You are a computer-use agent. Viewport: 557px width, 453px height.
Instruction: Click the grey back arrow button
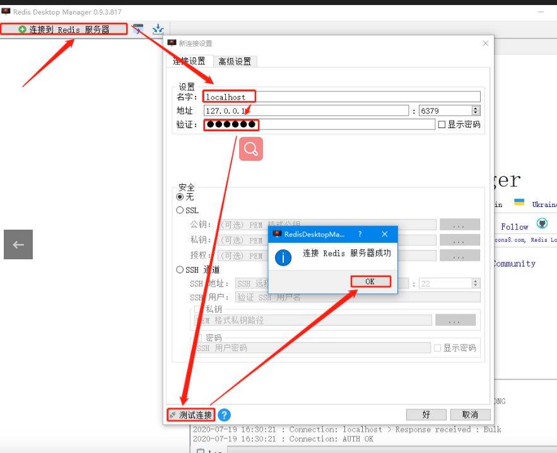[x=18, y=244]
